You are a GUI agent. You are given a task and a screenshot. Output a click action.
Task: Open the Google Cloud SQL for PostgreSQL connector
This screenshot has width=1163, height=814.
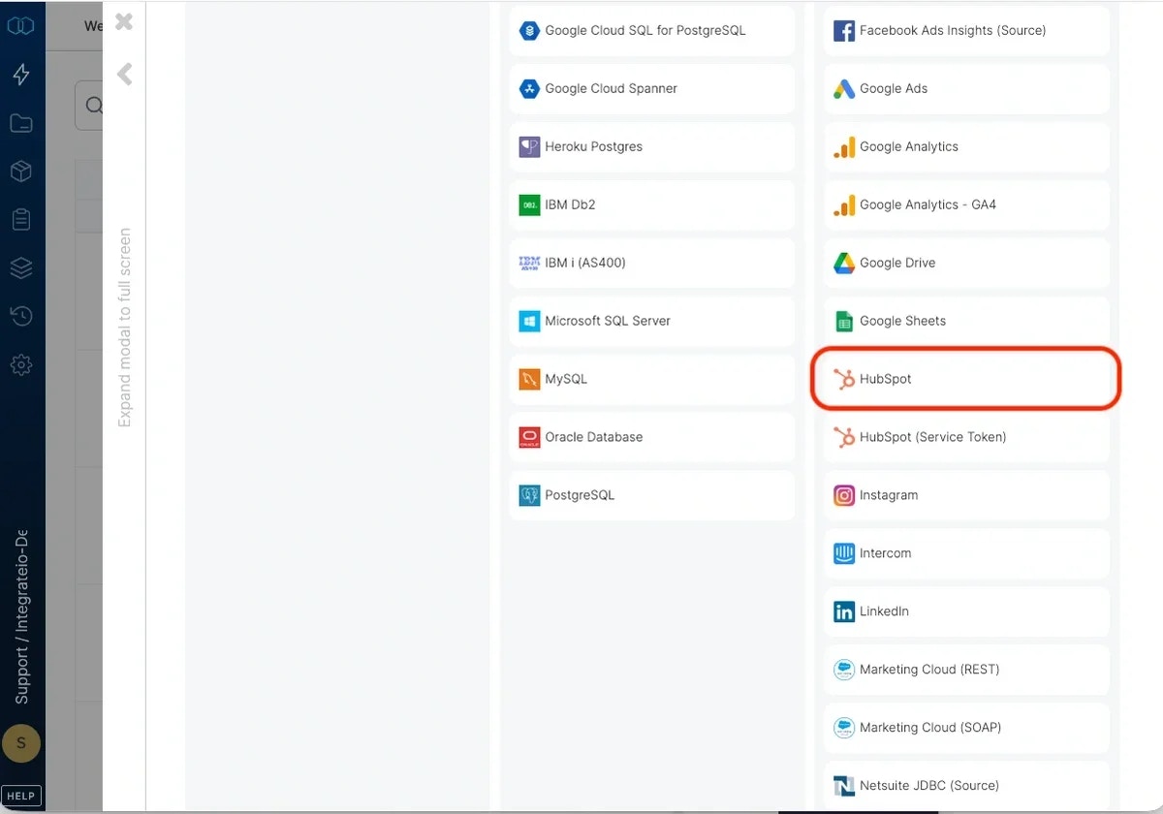click(x=651, y=30)
